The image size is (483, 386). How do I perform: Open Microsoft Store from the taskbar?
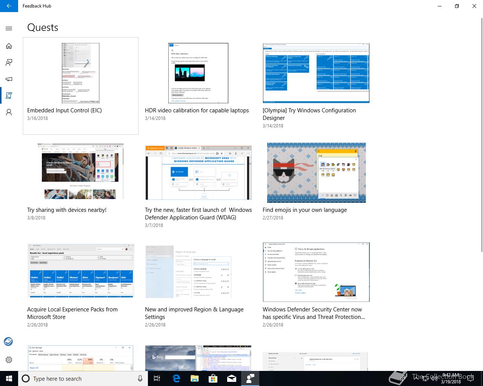[x=213, y=378]
